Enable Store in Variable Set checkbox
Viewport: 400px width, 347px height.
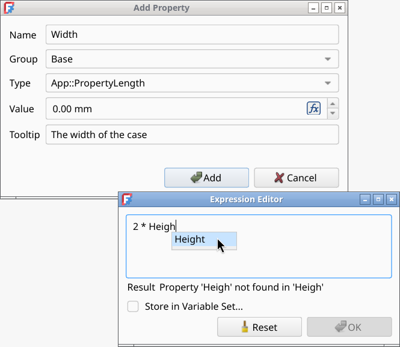133,307
